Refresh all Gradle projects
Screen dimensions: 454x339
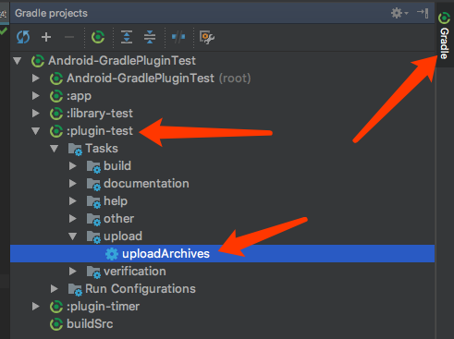(23, 37)
